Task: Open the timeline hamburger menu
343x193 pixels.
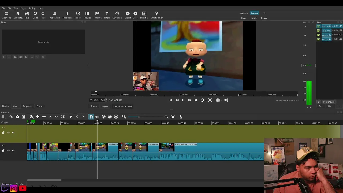Action: click(3, 117)
